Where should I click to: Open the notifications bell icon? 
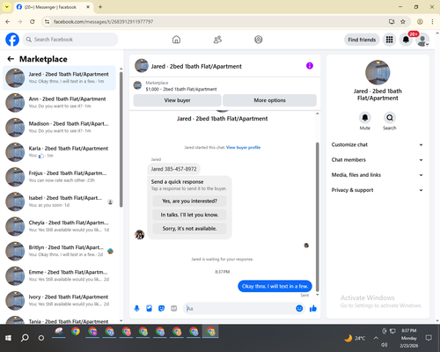(406, 40)
